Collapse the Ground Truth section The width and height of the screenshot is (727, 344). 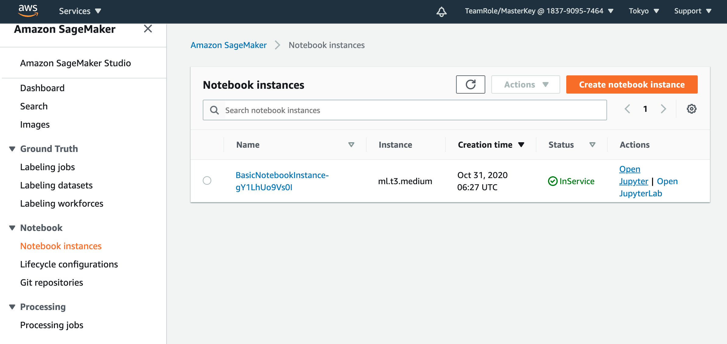click(12, 149)
